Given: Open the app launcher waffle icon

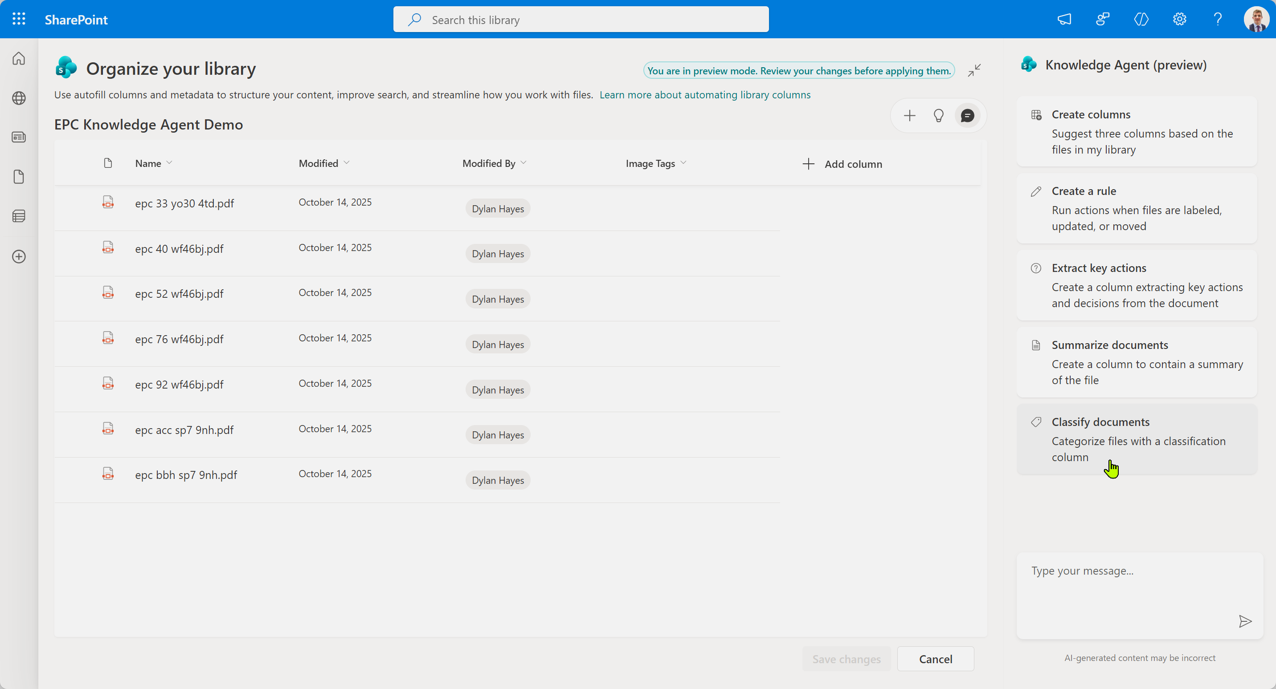Looking at the screenshot, I should click(x=19, y=19).
